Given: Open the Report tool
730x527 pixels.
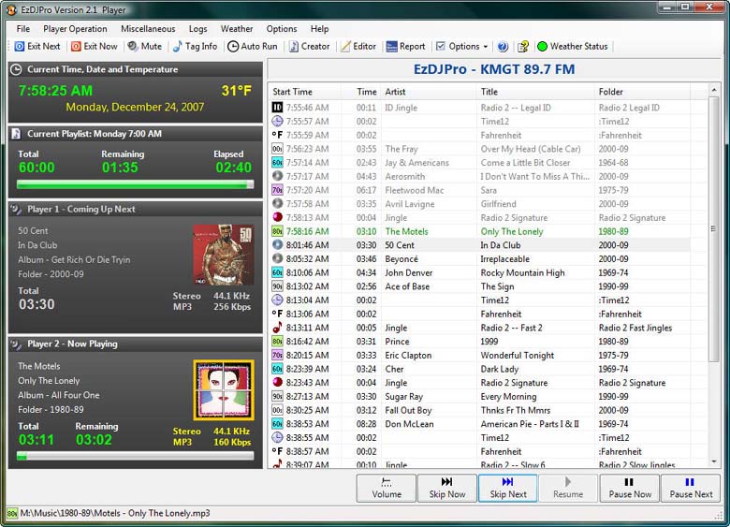Looking at the screenshot, I should pyautogui.click(x=405, y=47).
